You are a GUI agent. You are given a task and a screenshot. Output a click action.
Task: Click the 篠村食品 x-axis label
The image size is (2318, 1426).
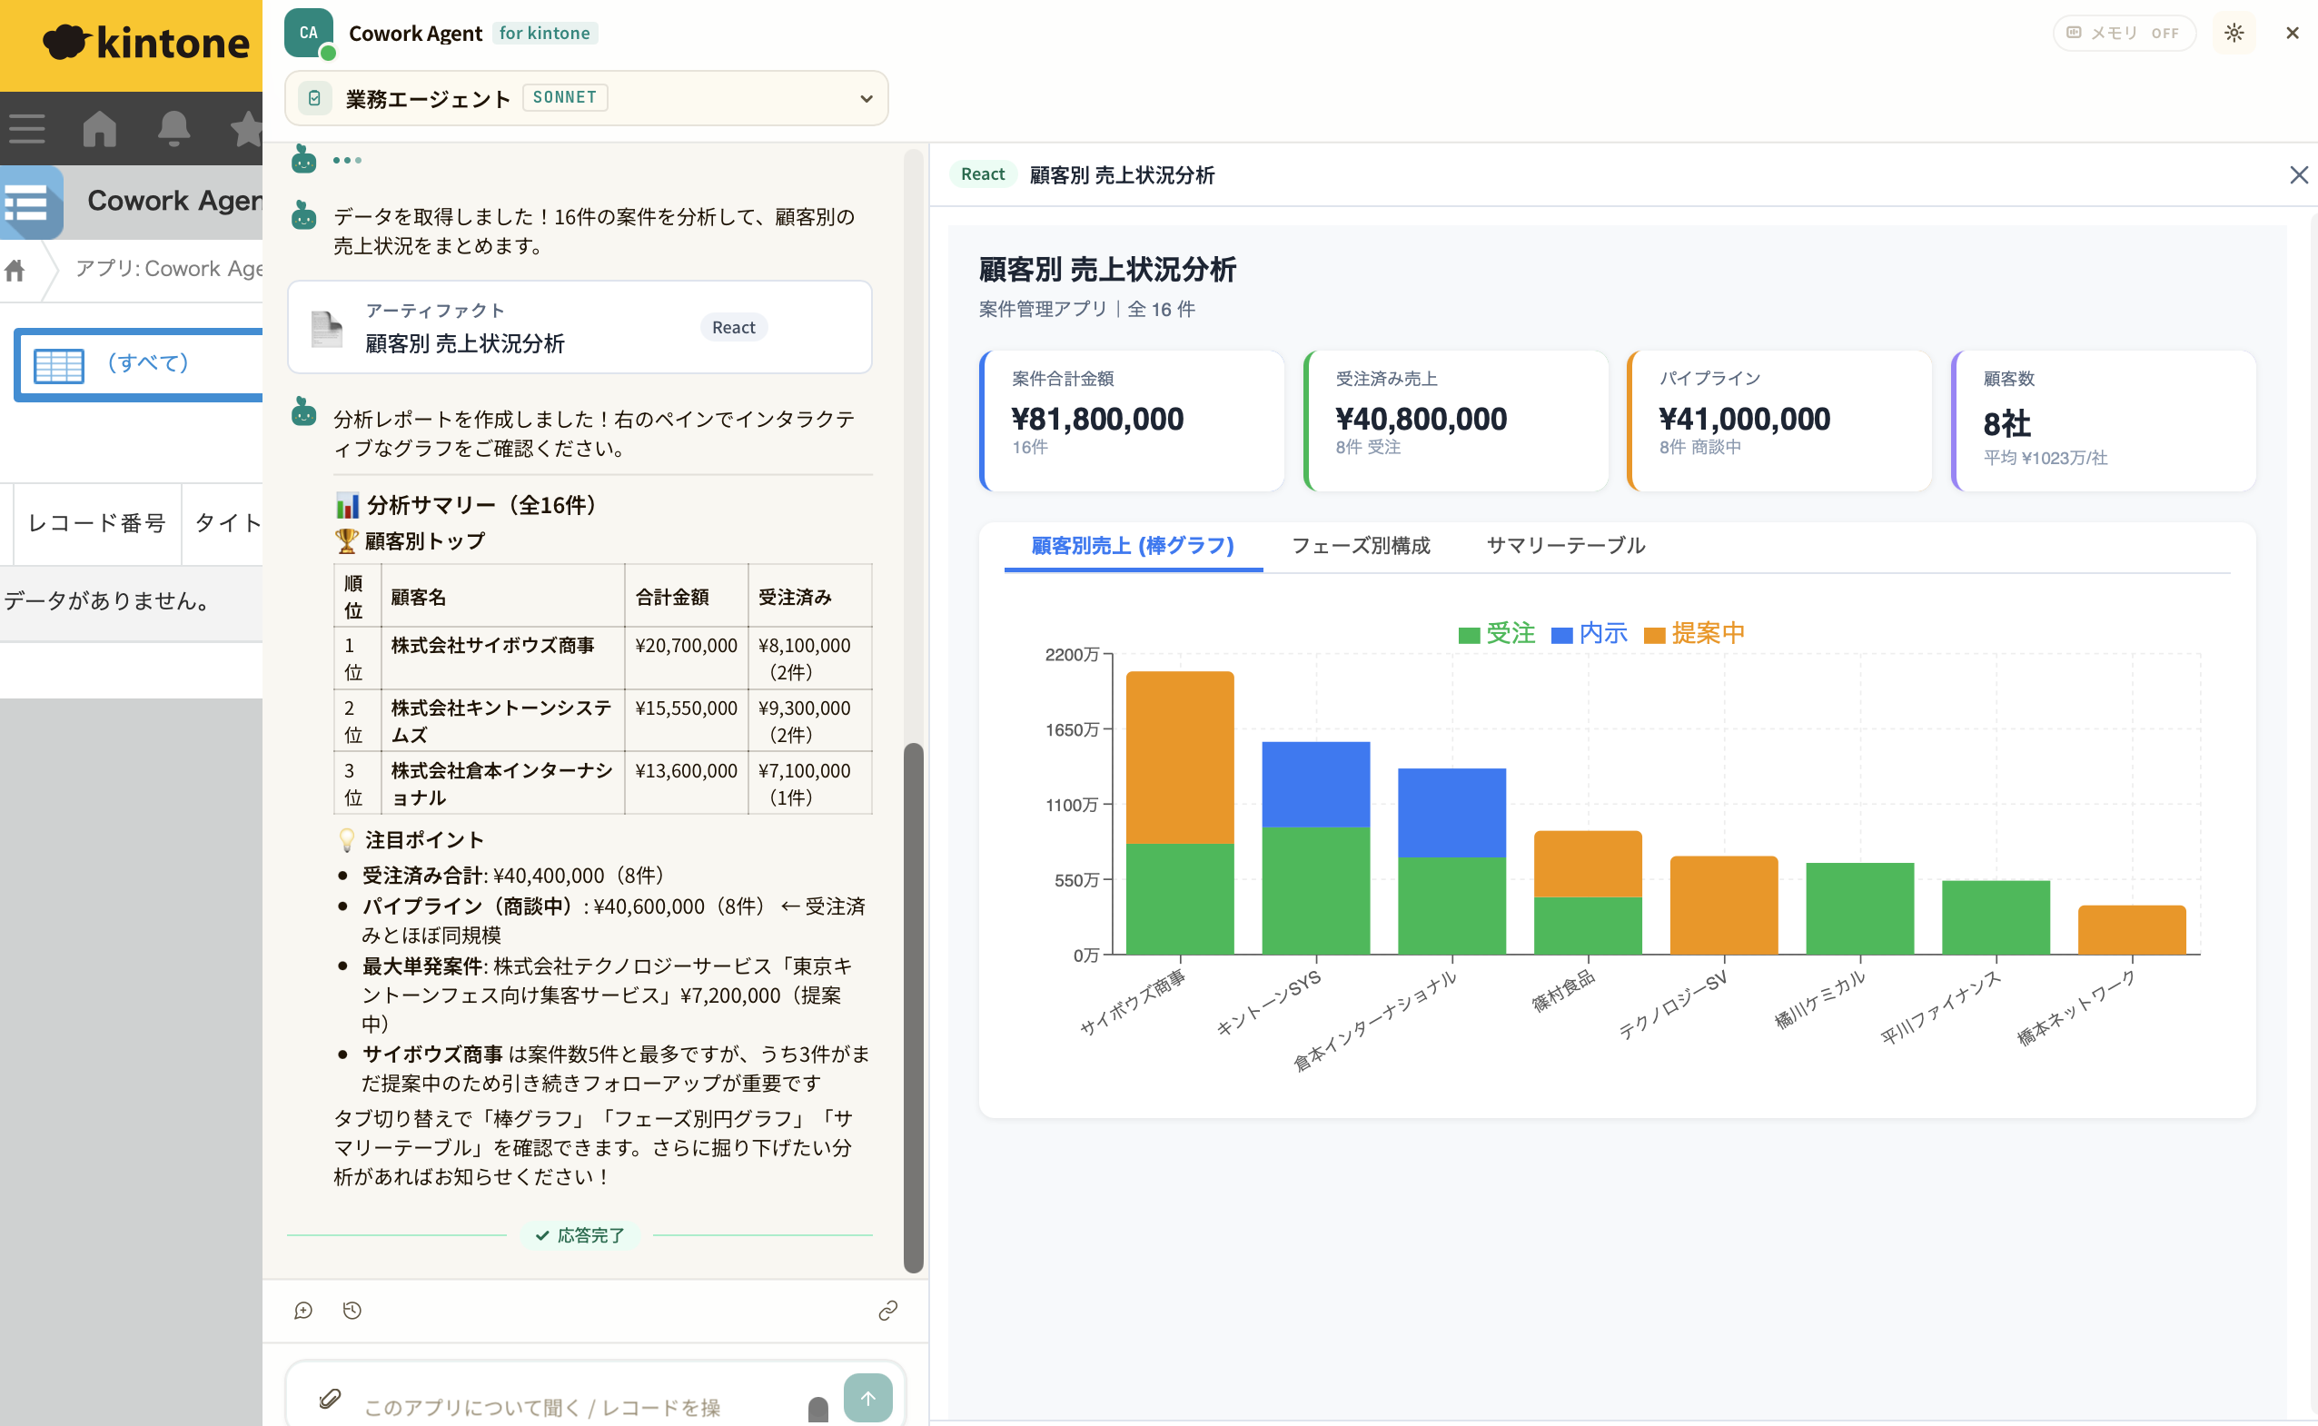[x=1561, y=991]
